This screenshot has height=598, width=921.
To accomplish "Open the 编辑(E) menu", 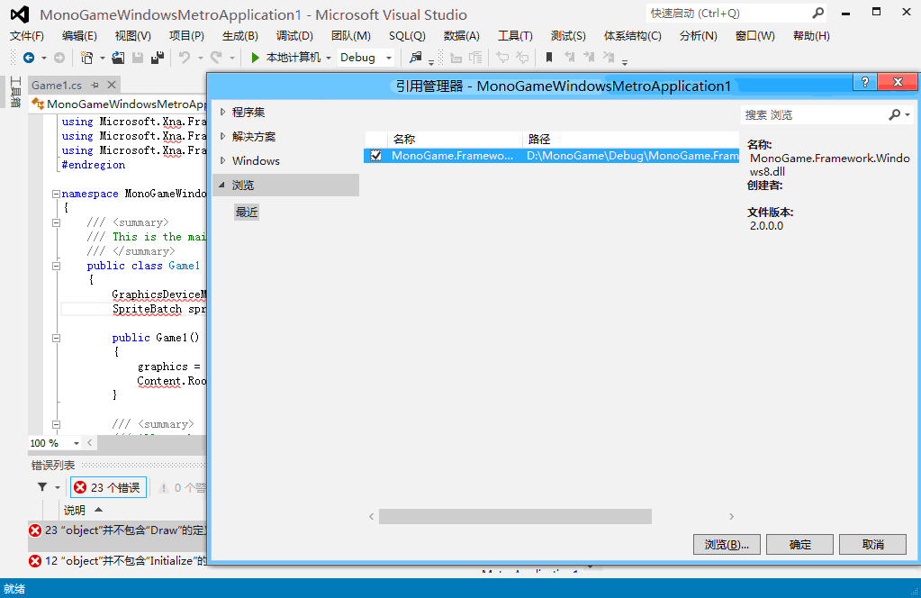I will point(79,36).
